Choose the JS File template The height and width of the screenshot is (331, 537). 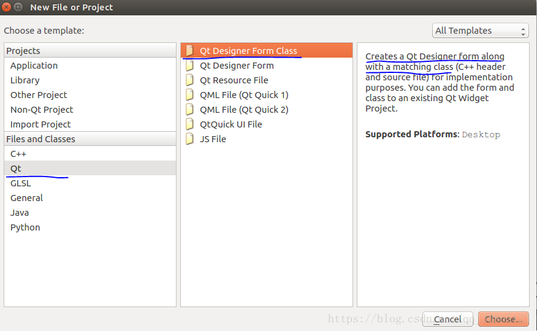[x=267, y=139]
